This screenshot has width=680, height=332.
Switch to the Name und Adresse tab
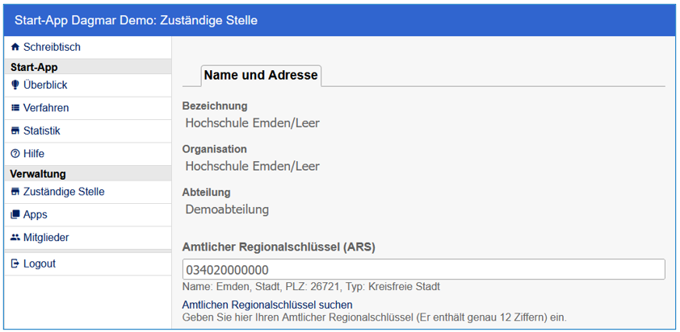261,76
